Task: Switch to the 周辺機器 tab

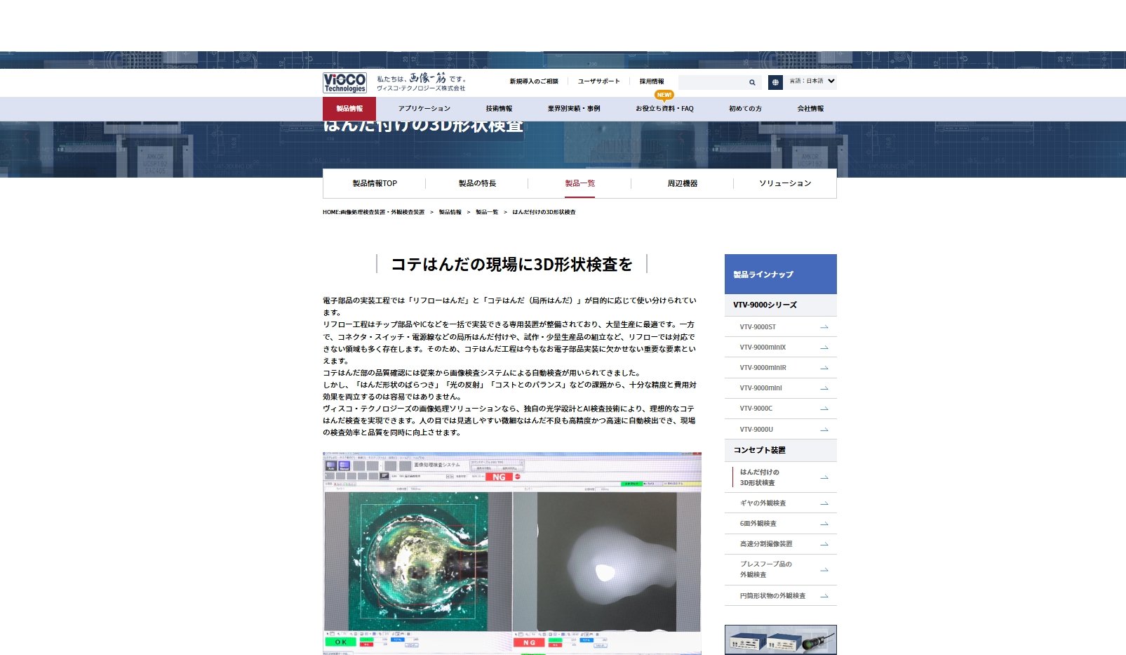Action: click(x=683, y=183)
